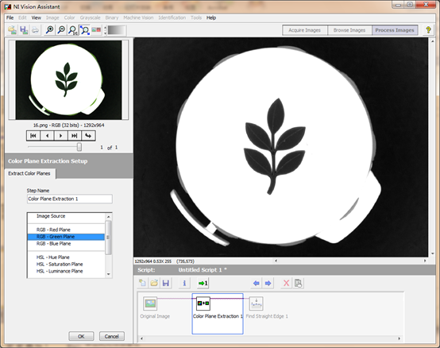Select the Extract Color Planes tab
The image size is (440, 348).
29,173
